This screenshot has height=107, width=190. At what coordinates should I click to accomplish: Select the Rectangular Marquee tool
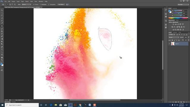point(2,13)
